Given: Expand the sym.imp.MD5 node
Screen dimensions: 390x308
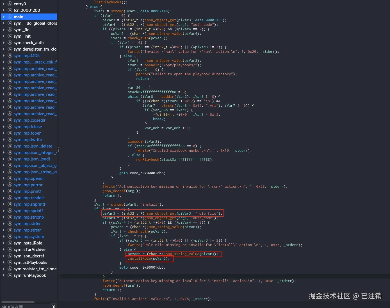Looking at the screenshot, I should [x=4, y=56].
